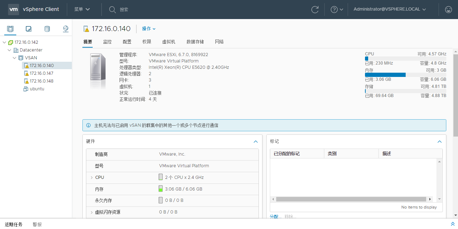Collapse the 标记 tags panel

pyautogui.click(x=440, y=141)
